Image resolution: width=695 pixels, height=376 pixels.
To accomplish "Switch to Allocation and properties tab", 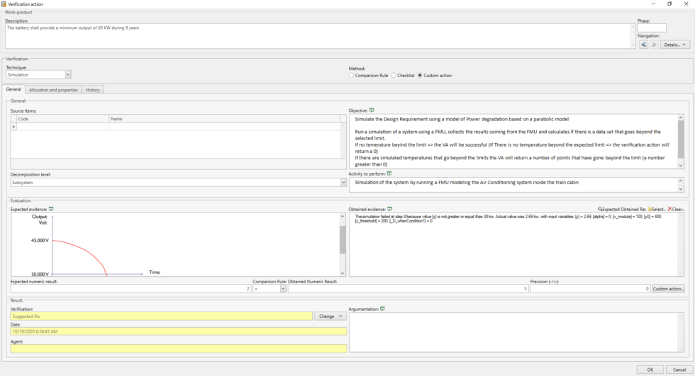I will click(53, 90).
